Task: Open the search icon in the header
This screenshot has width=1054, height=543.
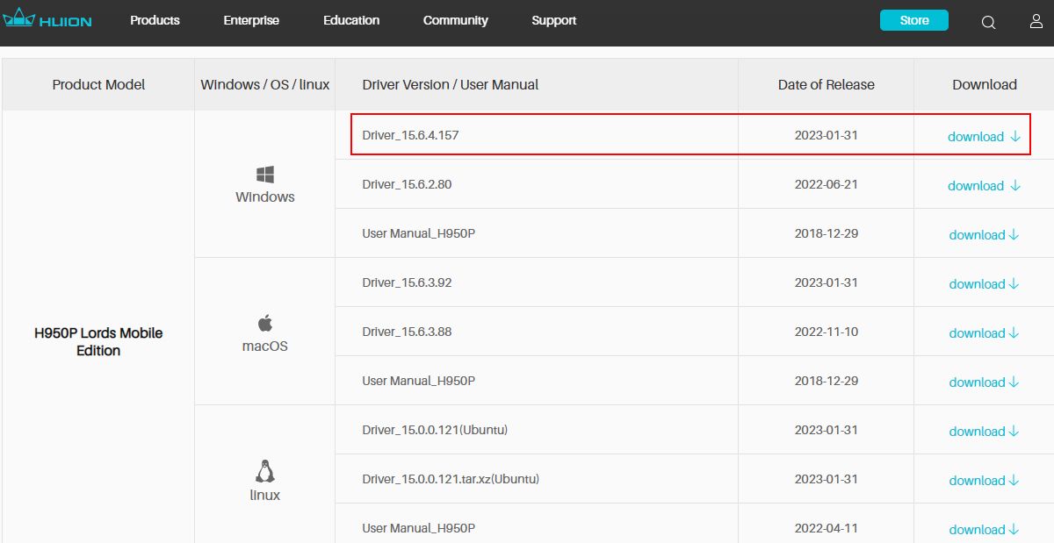Action: tap(988, 22)
